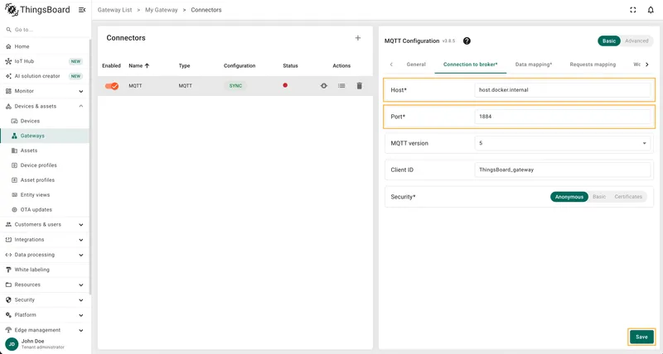This screenshot has width=663, height=354.
Task: Go to My Gateway breadcrumb
Action: pyautogui.click(x=161, y=10)
